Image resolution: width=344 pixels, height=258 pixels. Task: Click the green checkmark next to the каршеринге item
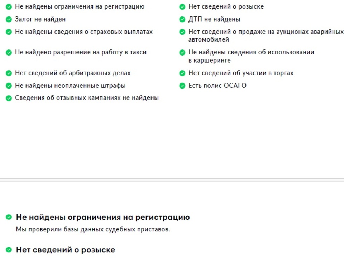point(182,53)
